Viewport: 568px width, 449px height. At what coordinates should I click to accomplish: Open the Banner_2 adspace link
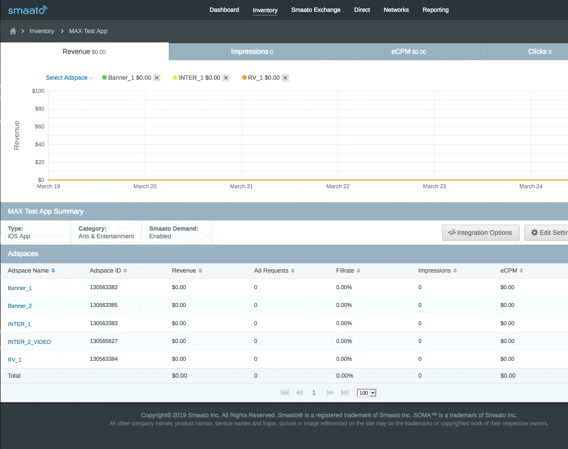click(19, 306)
